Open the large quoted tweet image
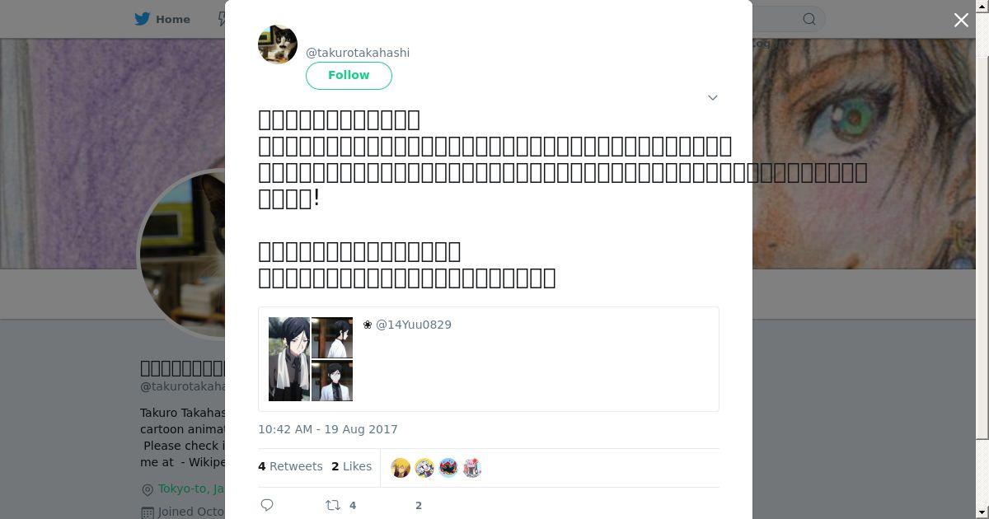Screen dimensions: 989x519 [x=289, y=359]
